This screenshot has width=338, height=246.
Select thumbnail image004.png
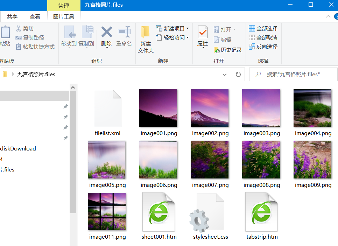312,108
